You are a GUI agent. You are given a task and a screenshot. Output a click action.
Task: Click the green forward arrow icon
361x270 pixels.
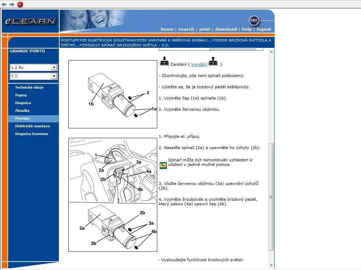12,5
